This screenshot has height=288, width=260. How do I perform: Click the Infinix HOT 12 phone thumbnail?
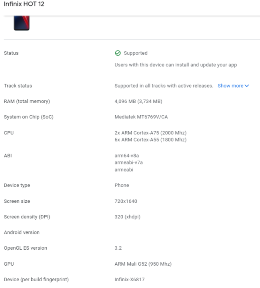coord(22,23)
